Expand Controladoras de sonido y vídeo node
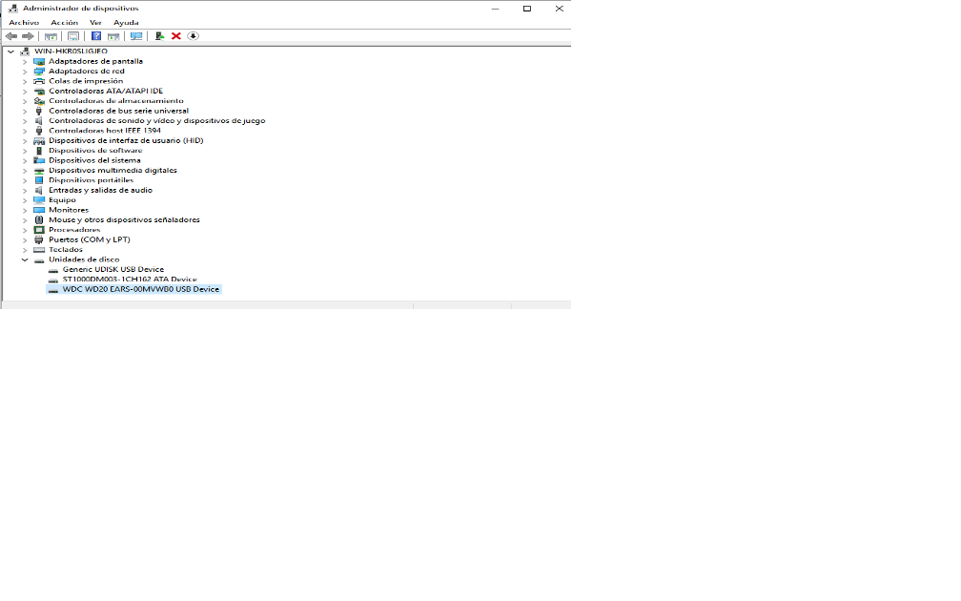This screenshot has height=601, width=961. [25, 121]
